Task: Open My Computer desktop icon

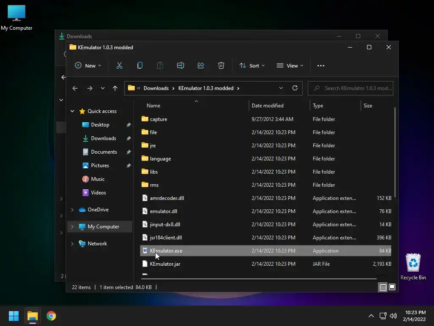Action: pos(17,17)
